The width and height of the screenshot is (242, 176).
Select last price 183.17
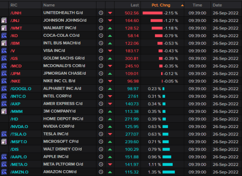coord(132,51)
